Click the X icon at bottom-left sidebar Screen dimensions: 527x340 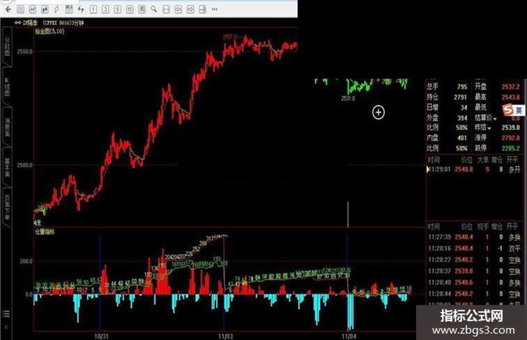(x=6, y=327)
